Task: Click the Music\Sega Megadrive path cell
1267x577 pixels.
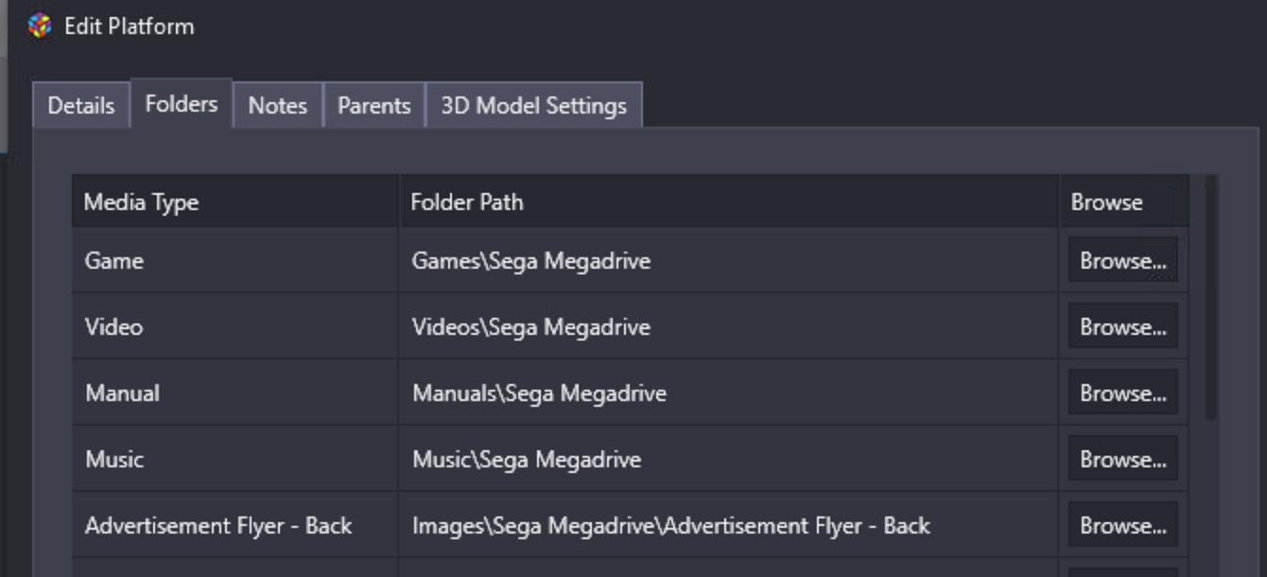Action: click(728, 459)
